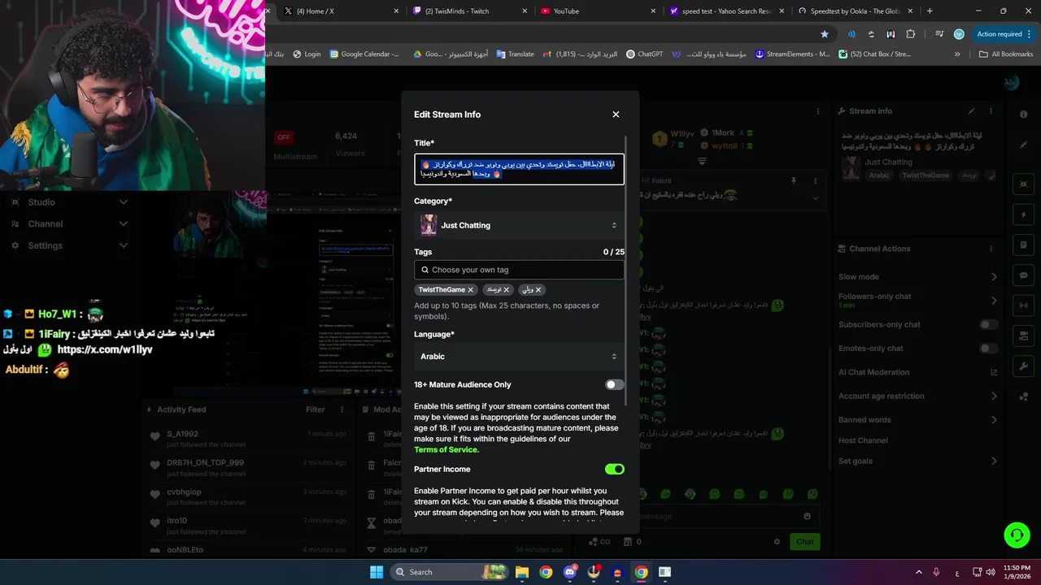Disable the Partner Income switch
Screen dimensions: 1041x585
(615, 469)
